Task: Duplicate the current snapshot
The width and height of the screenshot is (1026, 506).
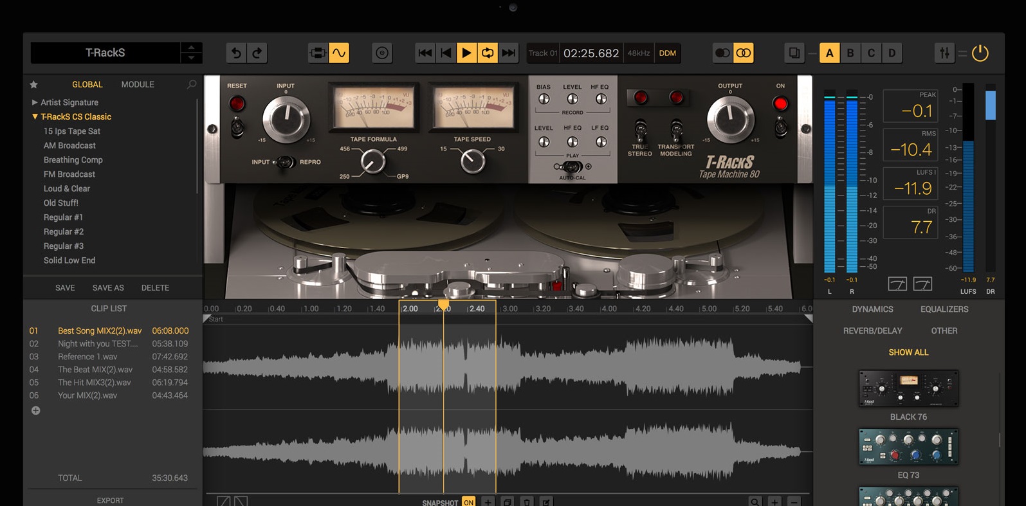Action: pos(507,502)
